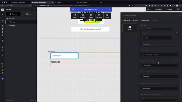Click the resultado text on canvas

(56, 62)
